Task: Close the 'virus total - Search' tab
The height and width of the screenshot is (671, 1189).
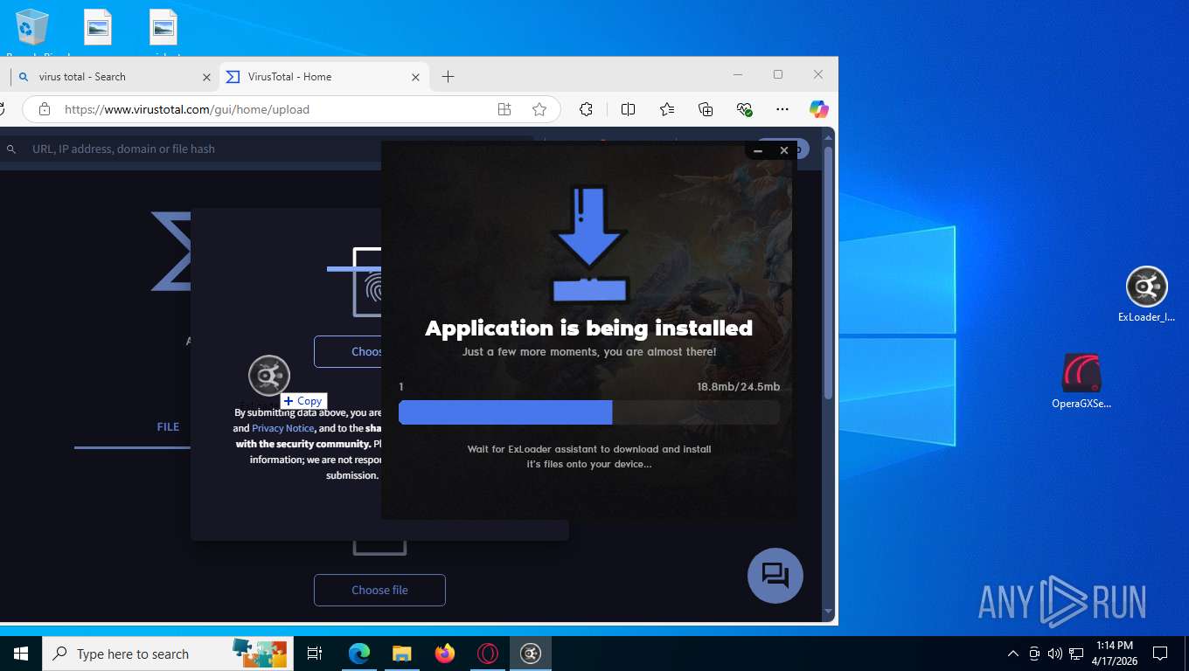Action: pyautogui.click(x=207, y=77)
